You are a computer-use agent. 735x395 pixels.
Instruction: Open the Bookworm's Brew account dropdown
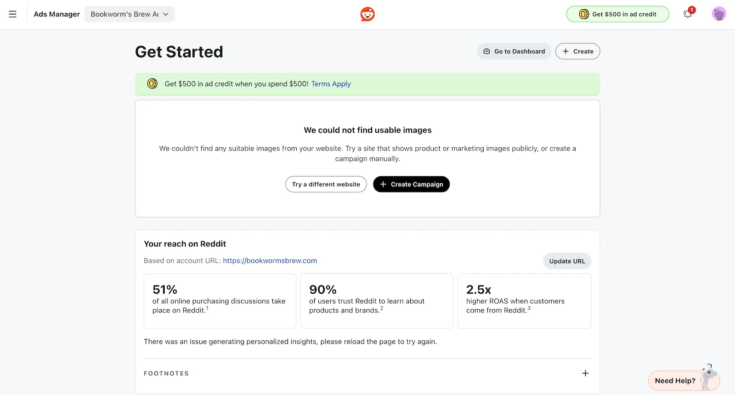[129, 14]
